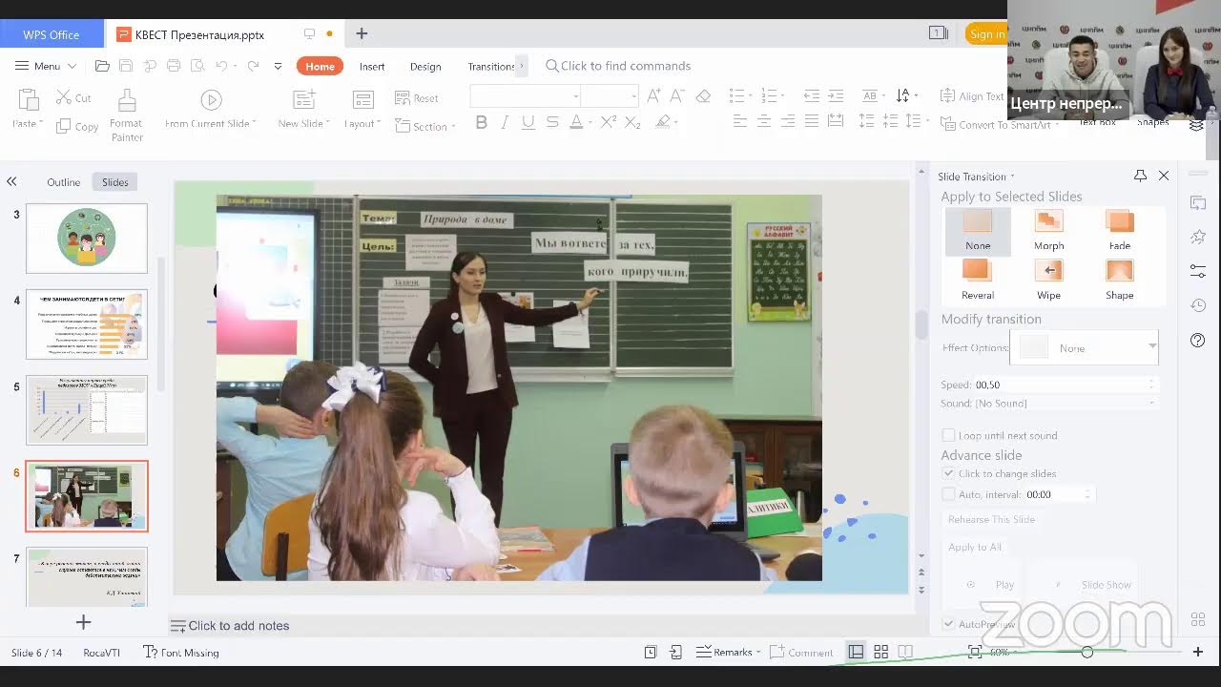This screenshot has height=687, width=1221.
Task: Click the Sign in button
Action: click(x=985, y=33)
